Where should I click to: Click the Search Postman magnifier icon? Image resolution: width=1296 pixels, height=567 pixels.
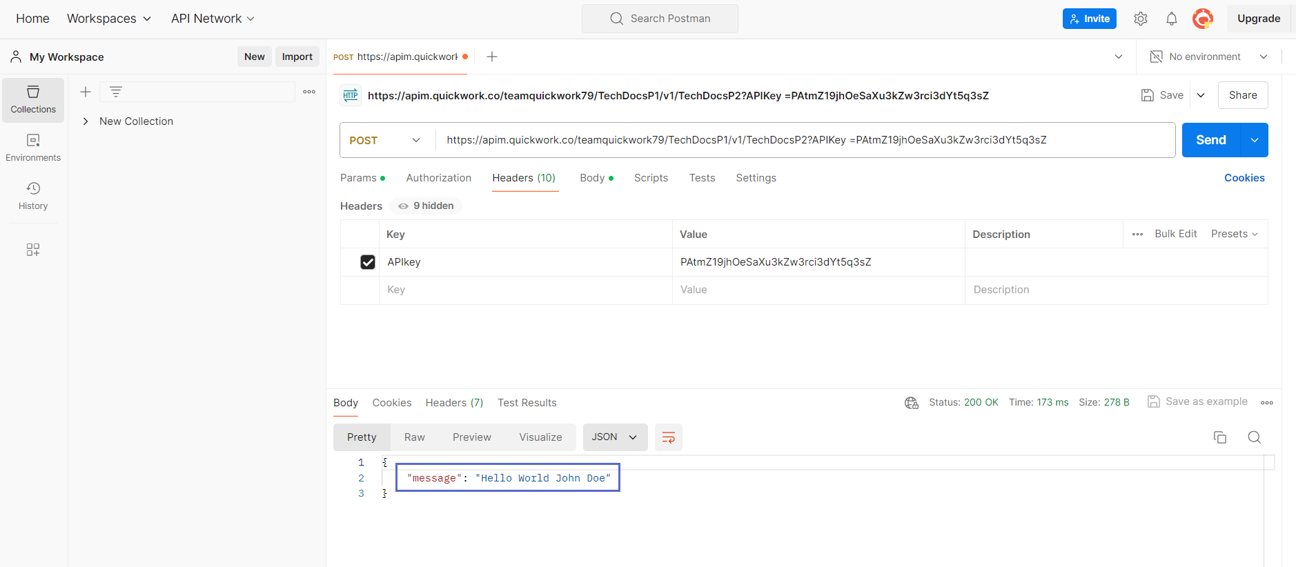coord(617,19)
